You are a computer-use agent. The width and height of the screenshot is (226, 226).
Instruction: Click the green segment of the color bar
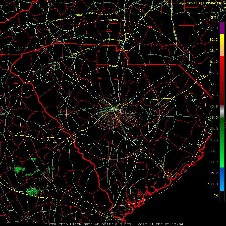point(222,143)
